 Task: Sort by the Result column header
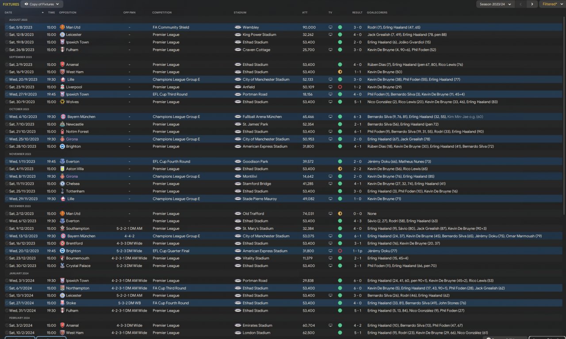(357, 12)
